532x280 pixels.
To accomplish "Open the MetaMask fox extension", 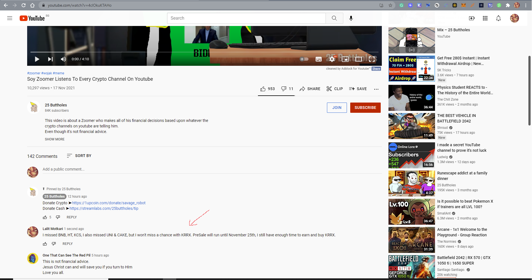I will point(464,5).
